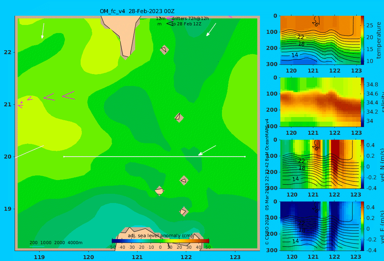Open the salinity section plot
Screen dimensions: 384x261
coord(320,102)
